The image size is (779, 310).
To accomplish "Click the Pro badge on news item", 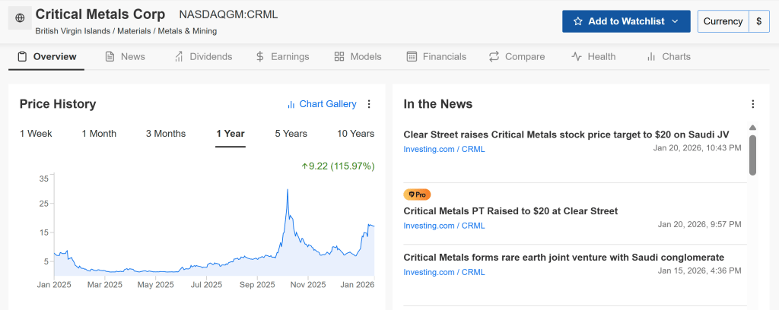I will [x=416, y=195].
